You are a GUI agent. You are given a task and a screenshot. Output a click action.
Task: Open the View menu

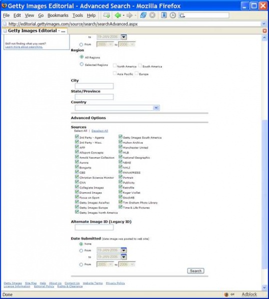tap(29, 15)
